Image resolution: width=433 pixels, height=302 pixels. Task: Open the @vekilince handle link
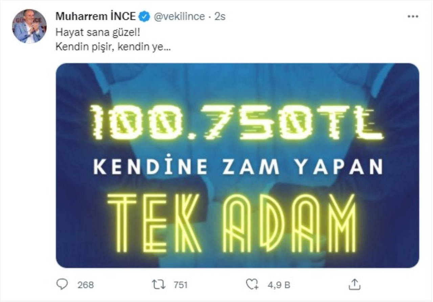[179, 16]
